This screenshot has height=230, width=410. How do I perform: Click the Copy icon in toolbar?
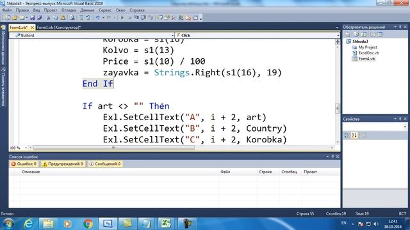[56, 18]
